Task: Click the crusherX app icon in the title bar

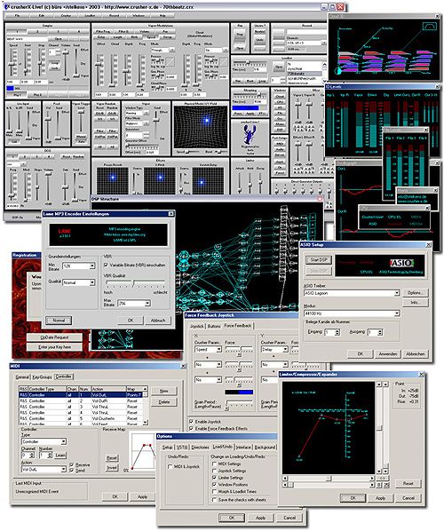Action: coord(7,7)
